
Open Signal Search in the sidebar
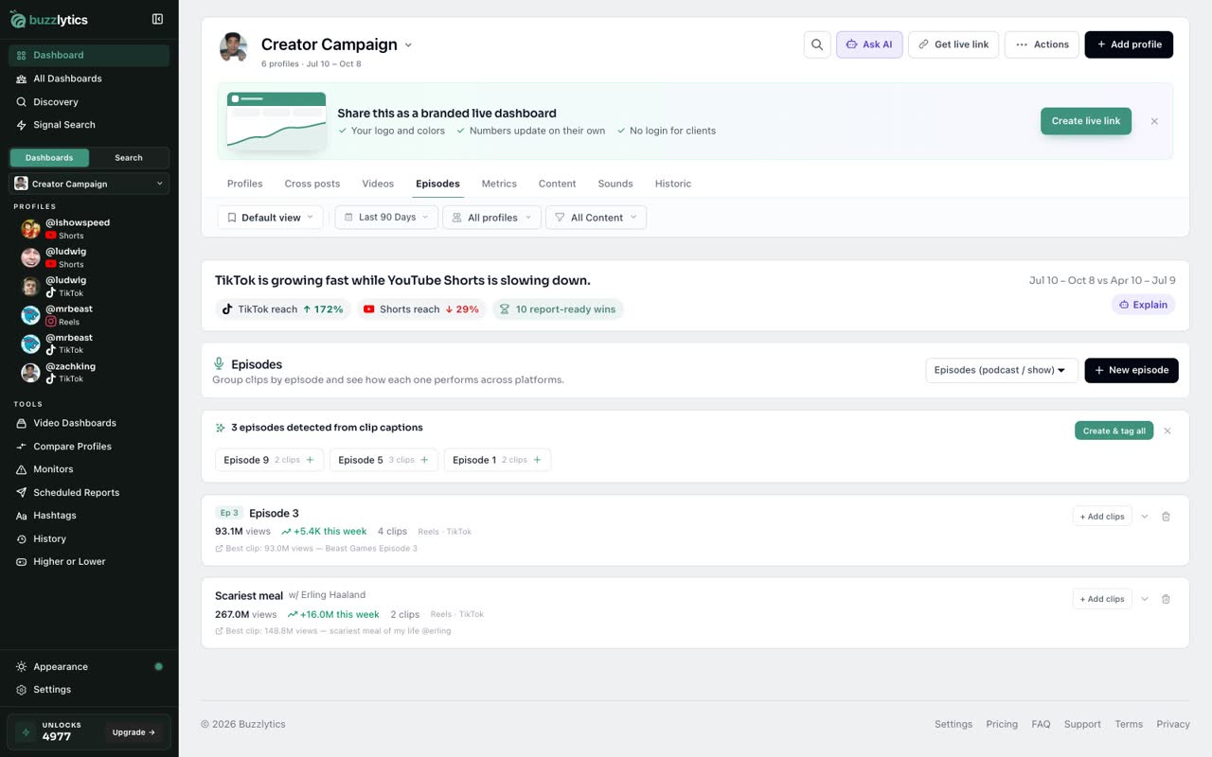coord(89,125)
